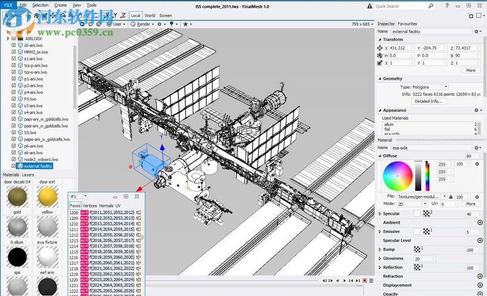Open the 795 x 685 viewport size dropdown
Viewport: 487px width, 296px height.
point(363,24)
